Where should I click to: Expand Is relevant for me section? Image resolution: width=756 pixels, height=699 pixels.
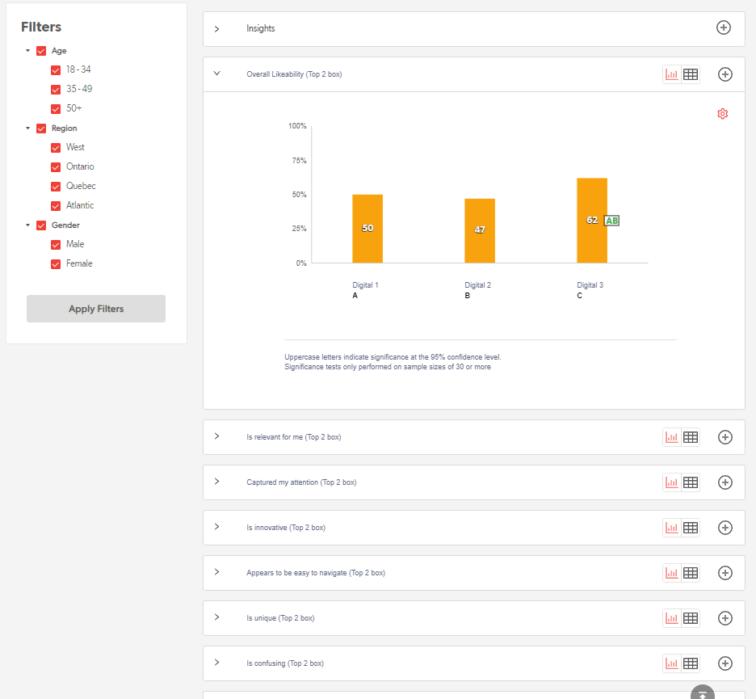pos(216,436)
